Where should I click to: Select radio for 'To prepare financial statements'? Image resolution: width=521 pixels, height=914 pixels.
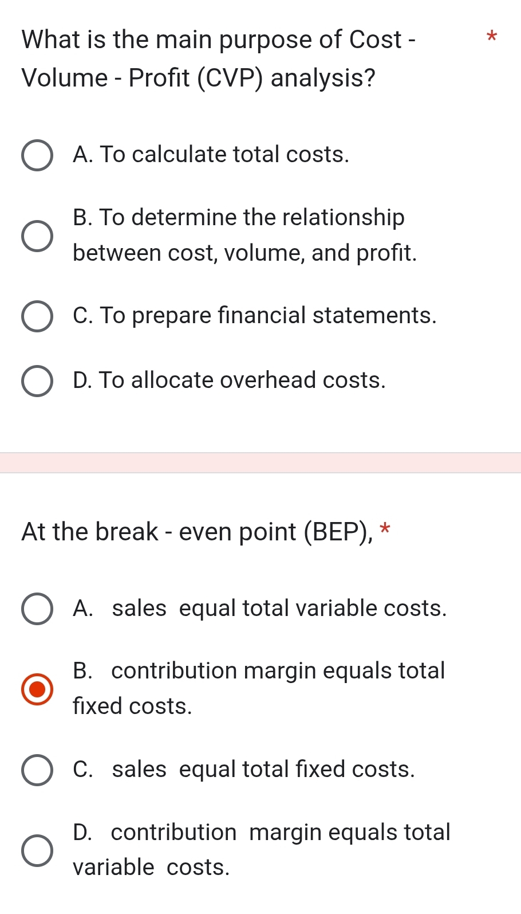37,316
